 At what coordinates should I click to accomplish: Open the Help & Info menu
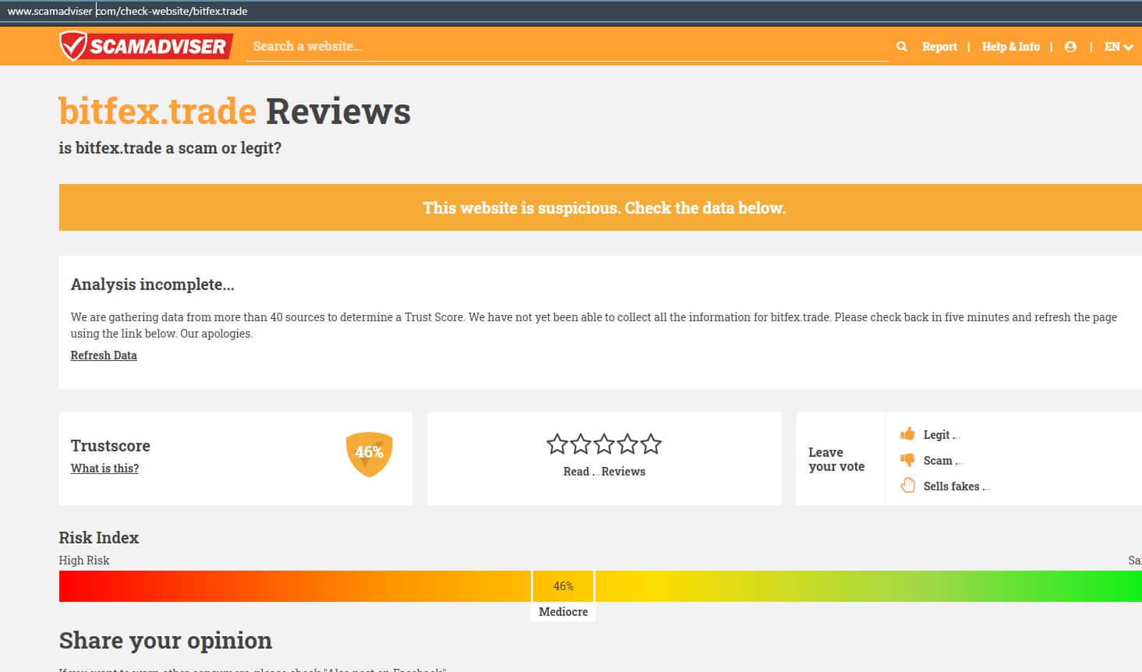1011,47
